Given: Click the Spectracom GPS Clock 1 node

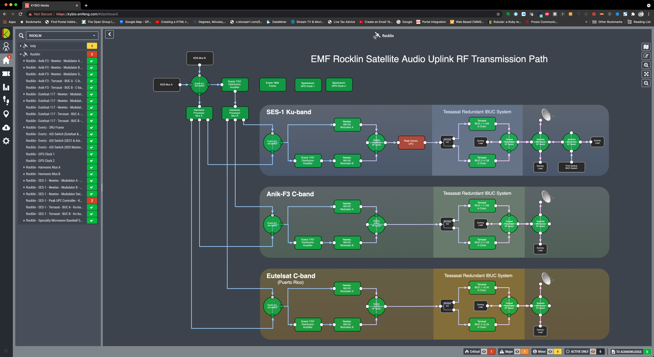Looking at the screenshot, I should pos(308,85).
